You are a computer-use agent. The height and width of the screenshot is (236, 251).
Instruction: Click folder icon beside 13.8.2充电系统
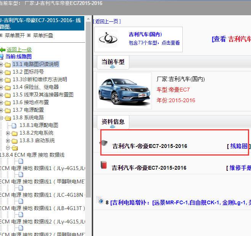pyautogui.click(x=14, y=133)
